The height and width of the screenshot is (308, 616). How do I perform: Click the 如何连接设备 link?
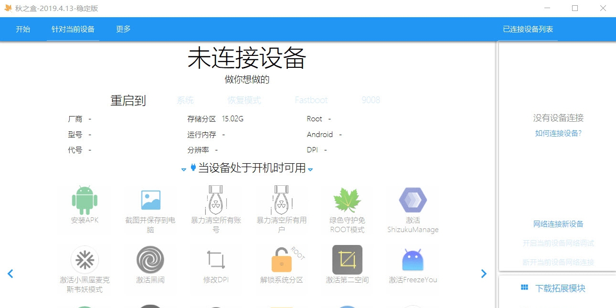coord(558,133)
